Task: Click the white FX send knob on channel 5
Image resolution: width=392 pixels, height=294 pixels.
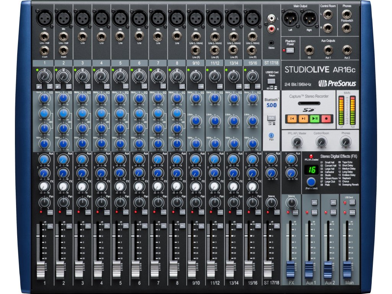Action: [x=120, y=186]
